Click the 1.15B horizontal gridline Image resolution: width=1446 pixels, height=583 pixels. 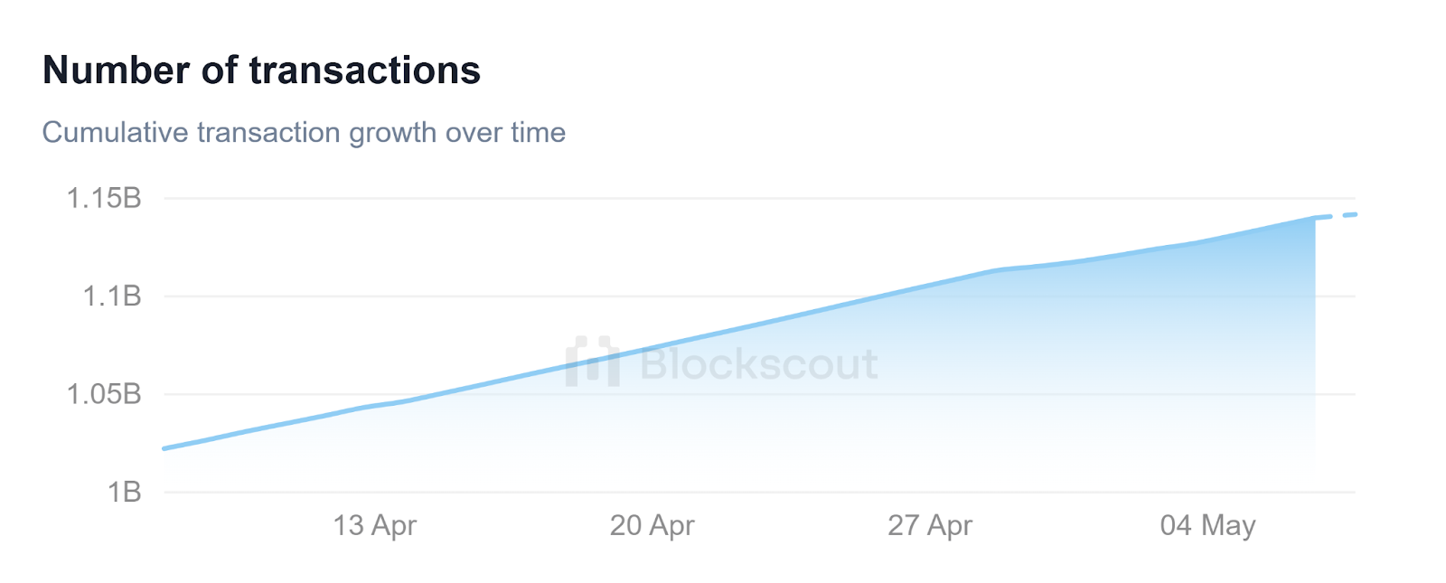click(723, 198)
